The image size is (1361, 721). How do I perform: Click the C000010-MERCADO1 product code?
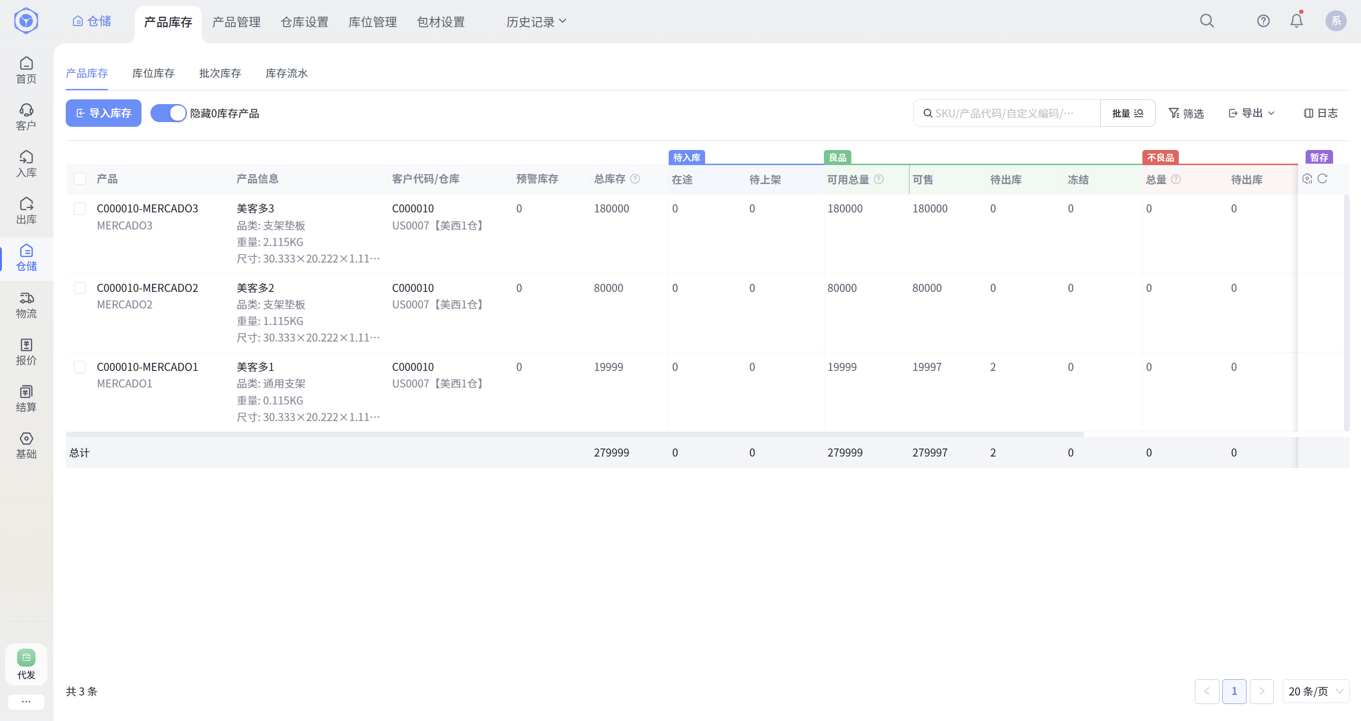point(147,367)
